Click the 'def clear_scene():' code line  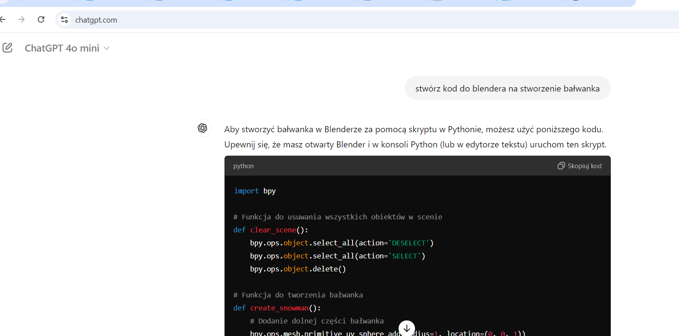(271, 230)
